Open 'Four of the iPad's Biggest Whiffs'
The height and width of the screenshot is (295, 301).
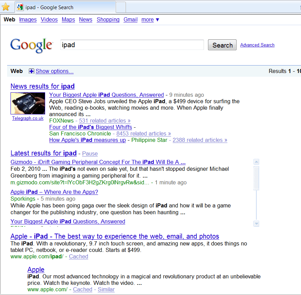(91, 127)
